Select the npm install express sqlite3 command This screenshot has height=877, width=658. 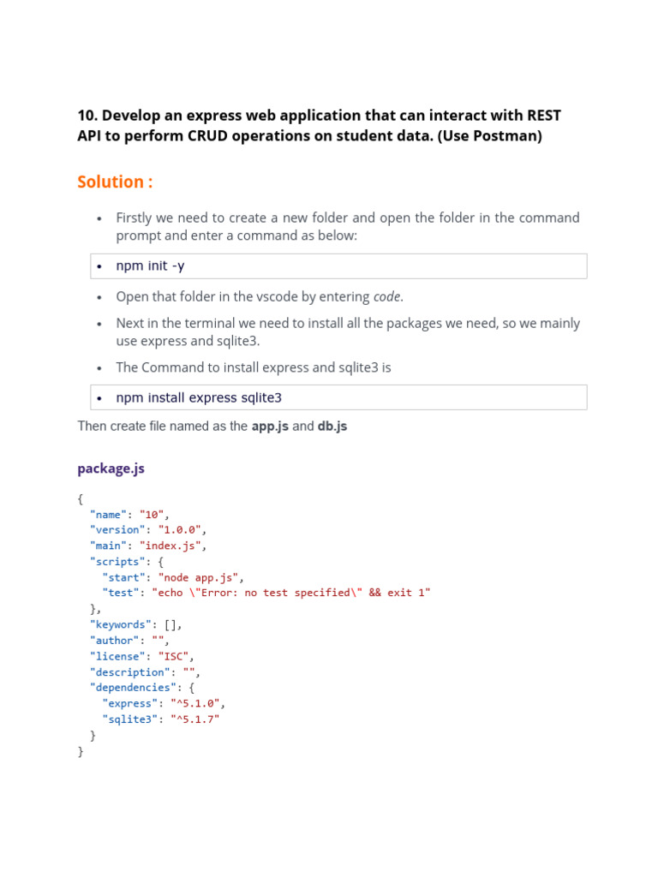pos(199,398)
